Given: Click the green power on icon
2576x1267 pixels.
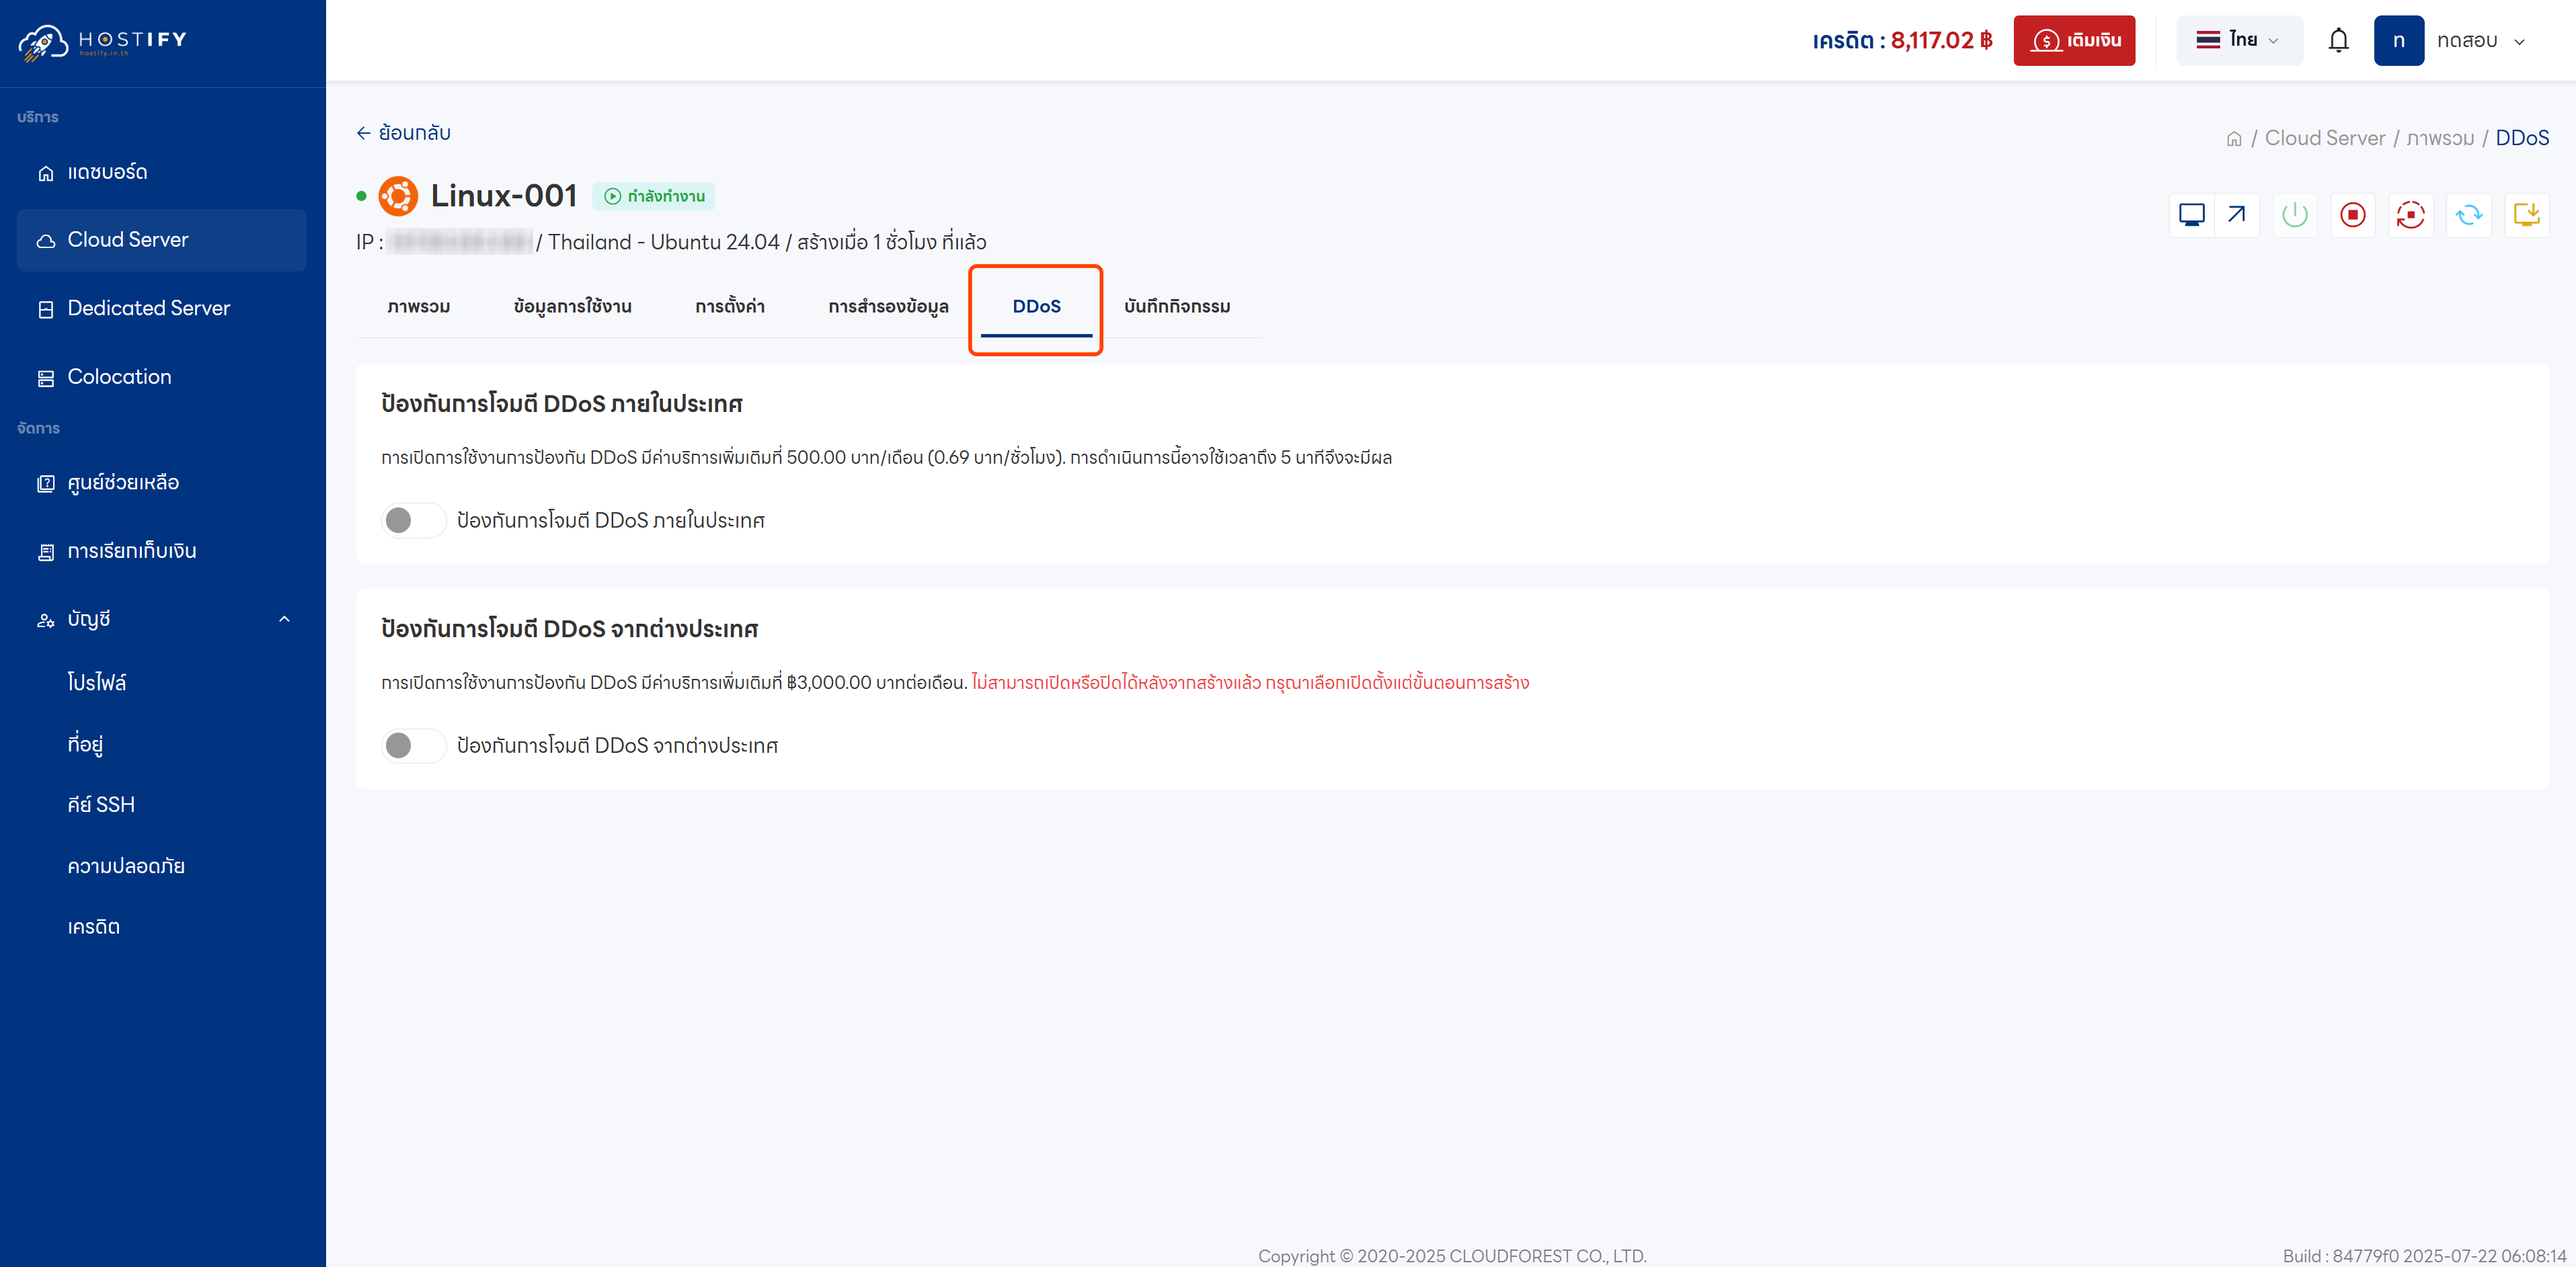Looking at the screenshot, I should (x=2294, y=215).
